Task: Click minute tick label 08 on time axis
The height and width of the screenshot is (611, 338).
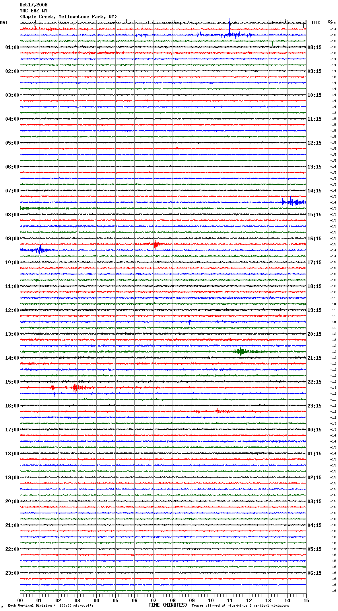Action: click(x=173, y=600)
